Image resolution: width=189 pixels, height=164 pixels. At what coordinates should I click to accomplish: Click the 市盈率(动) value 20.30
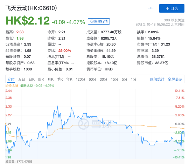click(x=111, y=45)
